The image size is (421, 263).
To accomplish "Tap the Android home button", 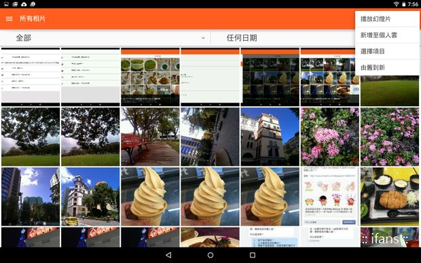I will tap(210, 255).
